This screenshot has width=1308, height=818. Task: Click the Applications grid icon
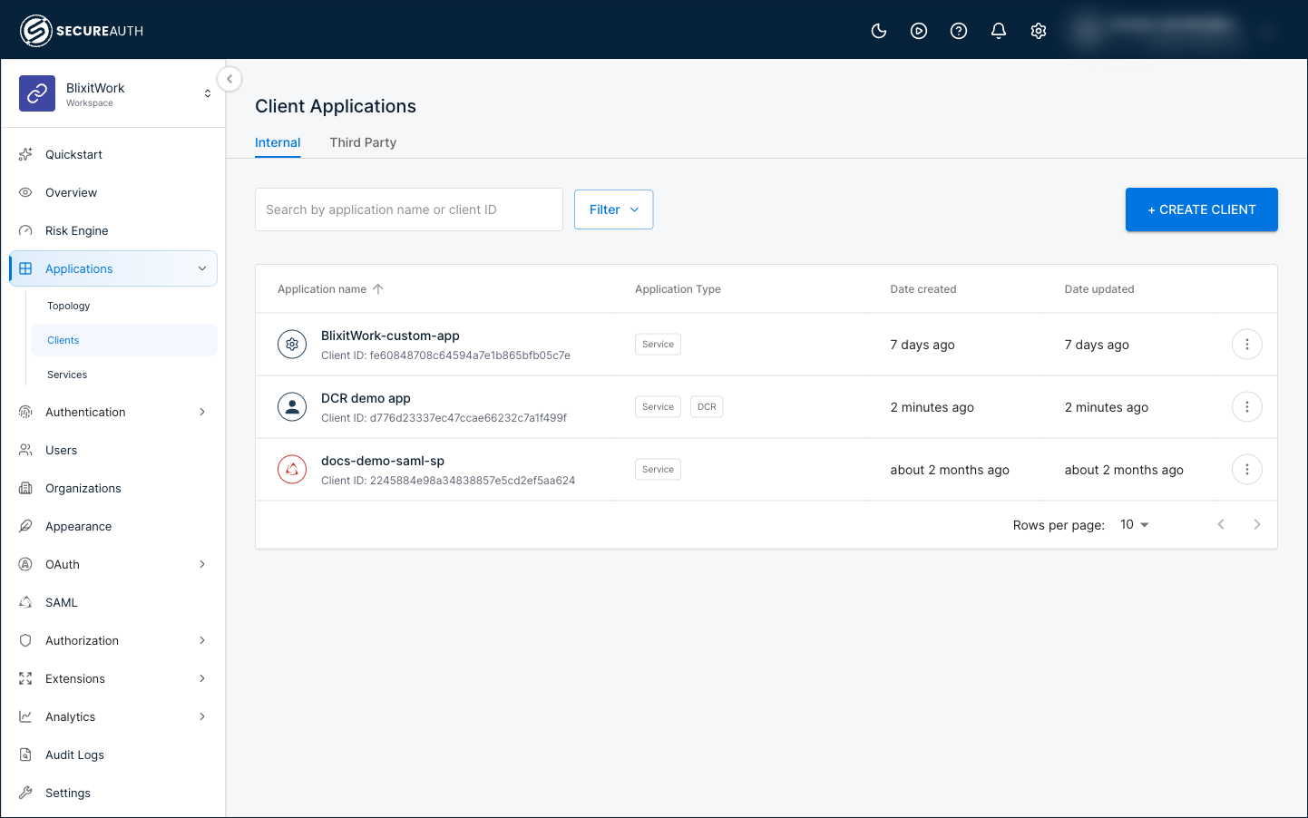tap(25, 268)
